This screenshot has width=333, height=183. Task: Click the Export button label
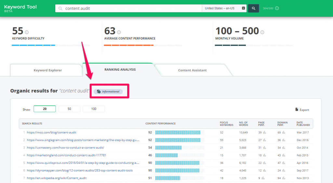pos(304,110)
